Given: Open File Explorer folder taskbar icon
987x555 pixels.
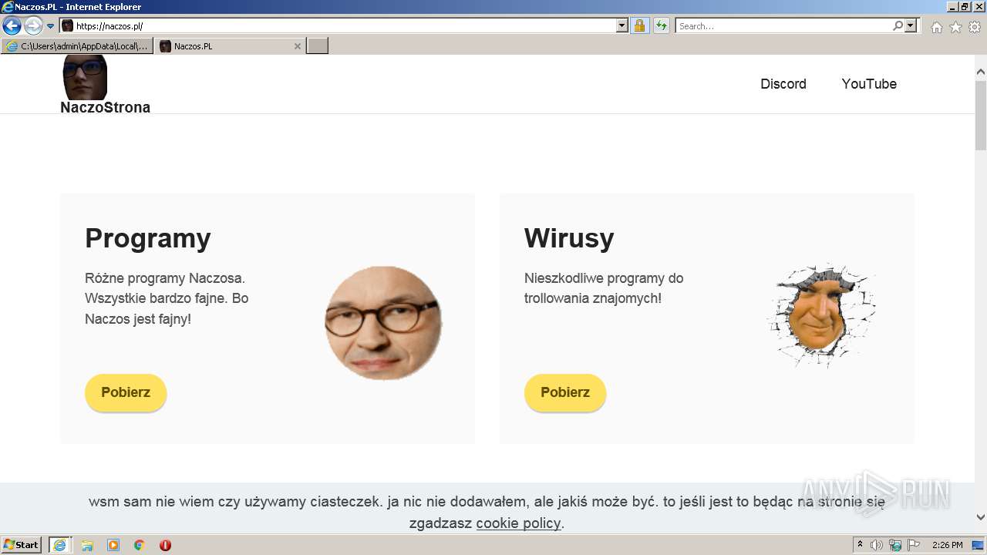Looking at the screenshot, I should 87,545.
